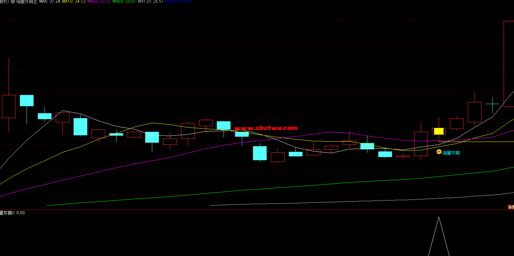Click the MA5: 37.24 legend label
The width and height of the screenshot is (514, 256).
(49, 2)
